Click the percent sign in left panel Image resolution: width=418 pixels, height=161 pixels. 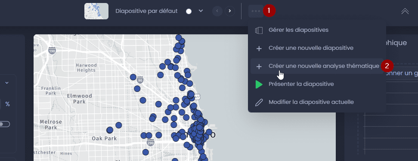tap(7, 104)
